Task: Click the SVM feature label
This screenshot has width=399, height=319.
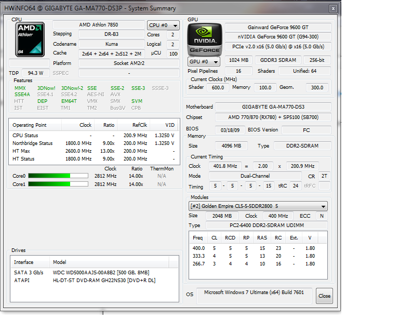Action: (137, 101)
